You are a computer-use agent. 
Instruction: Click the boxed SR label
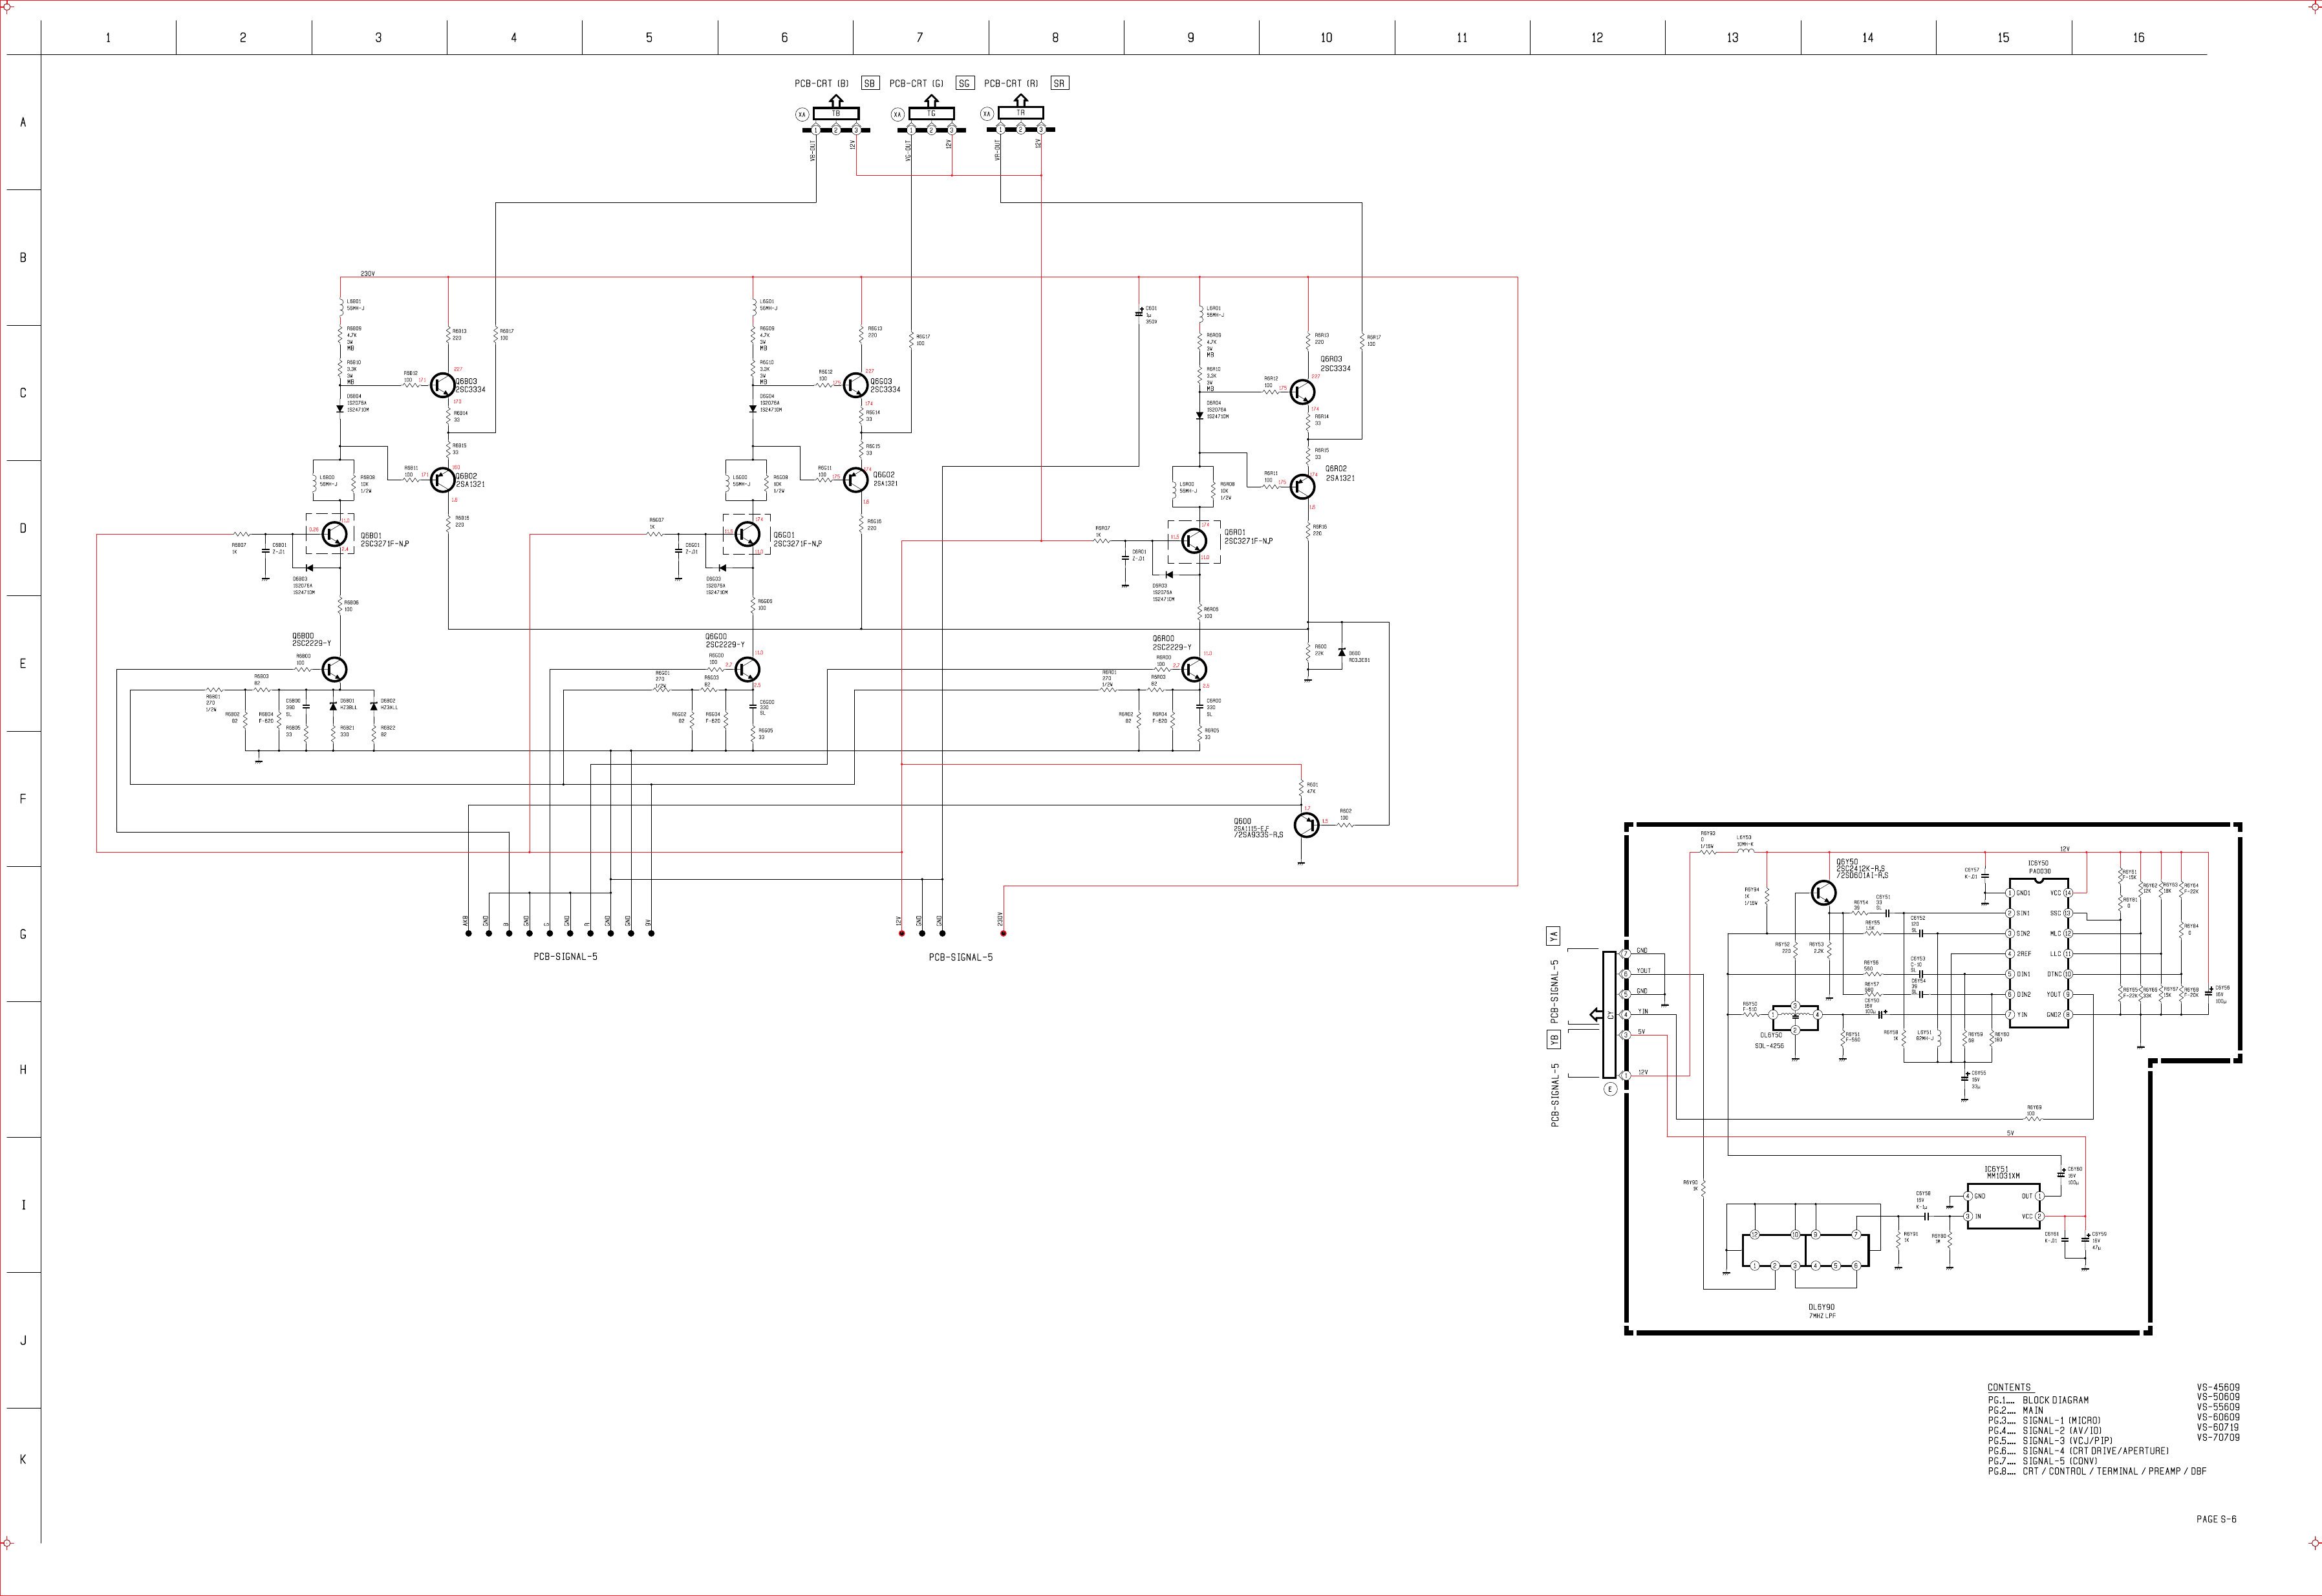click(x=1059, y=83)
